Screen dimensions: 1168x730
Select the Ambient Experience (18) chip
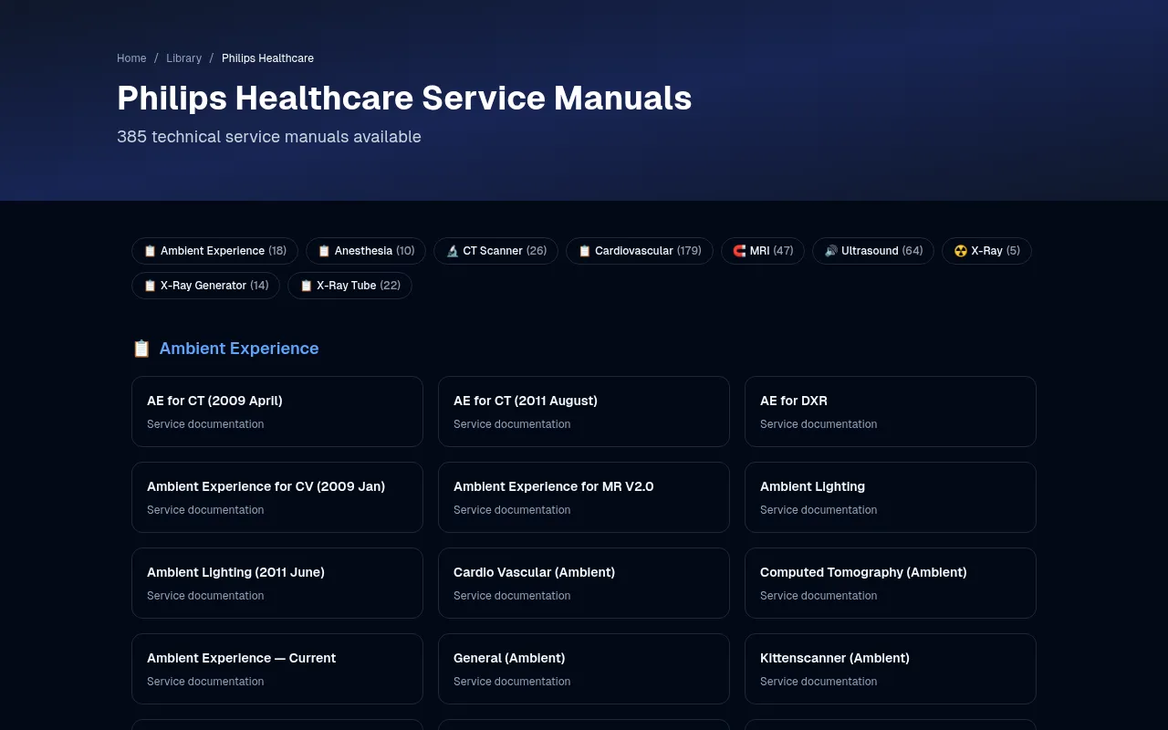214,251
